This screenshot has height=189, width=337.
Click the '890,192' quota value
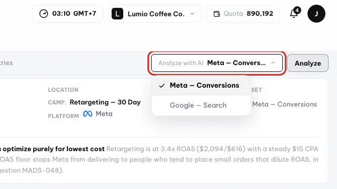click(x=260, y=14)
